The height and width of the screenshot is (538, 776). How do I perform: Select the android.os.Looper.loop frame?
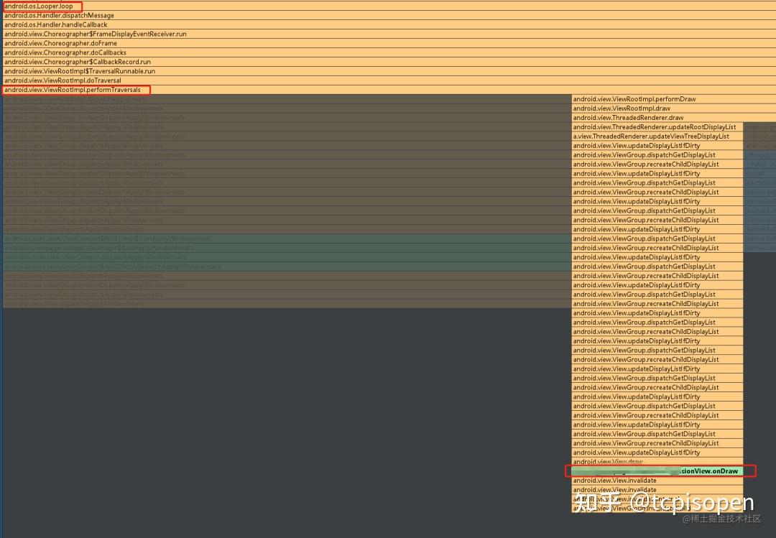coord(389,6)
